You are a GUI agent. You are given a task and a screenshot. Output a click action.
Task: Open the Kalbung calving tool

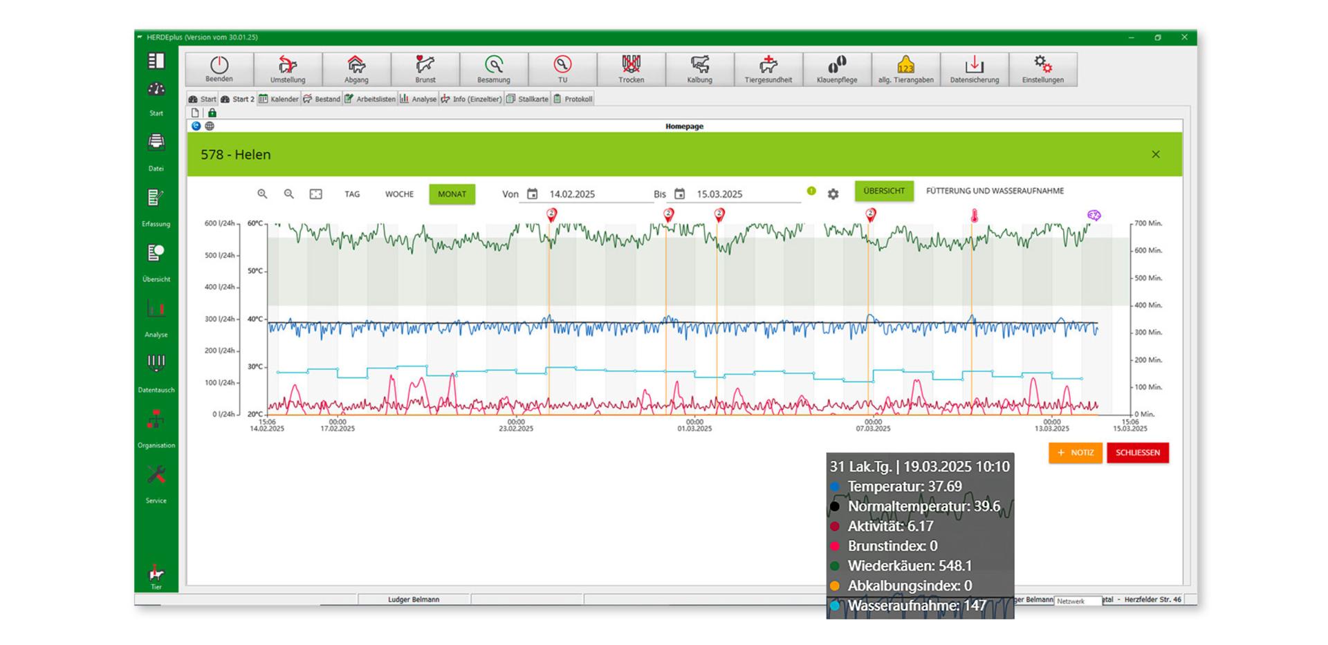(x=699, y=69)
